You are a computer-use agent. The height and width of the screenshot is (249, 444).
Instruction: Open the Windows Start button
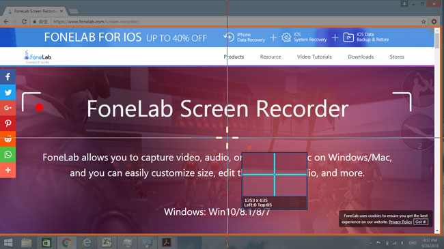[x=8, y=242]
